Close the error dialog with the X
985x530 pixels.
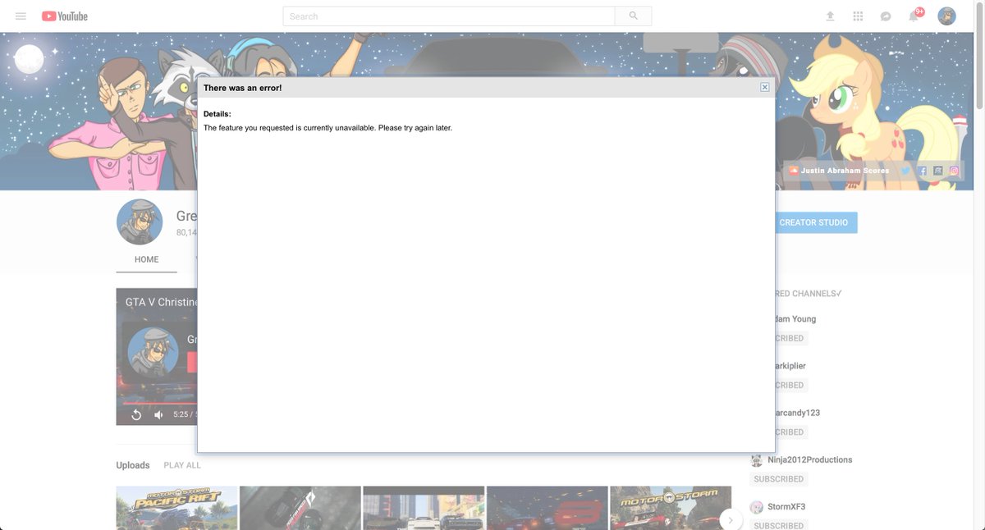click(764, 87)
